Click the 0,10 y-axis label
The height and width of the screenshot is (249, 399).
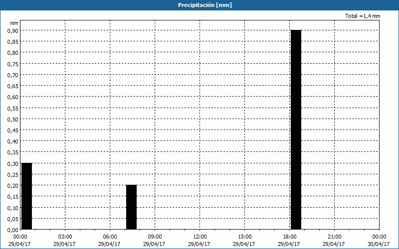[13, 208]
